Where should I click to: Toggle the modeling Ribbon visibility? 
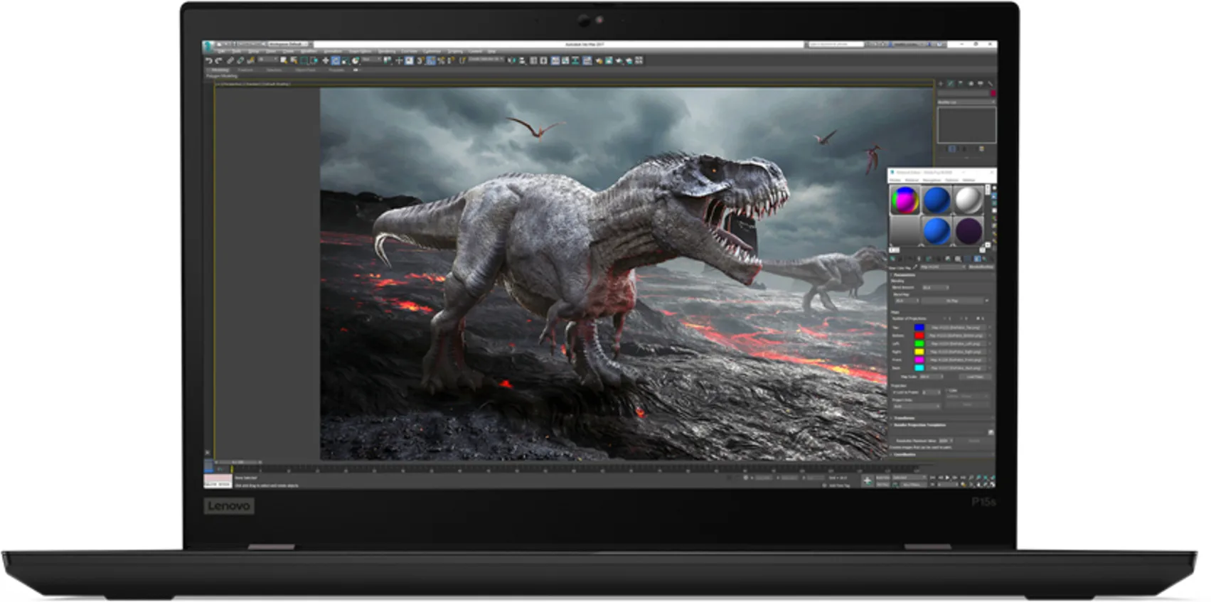(555, 60)
